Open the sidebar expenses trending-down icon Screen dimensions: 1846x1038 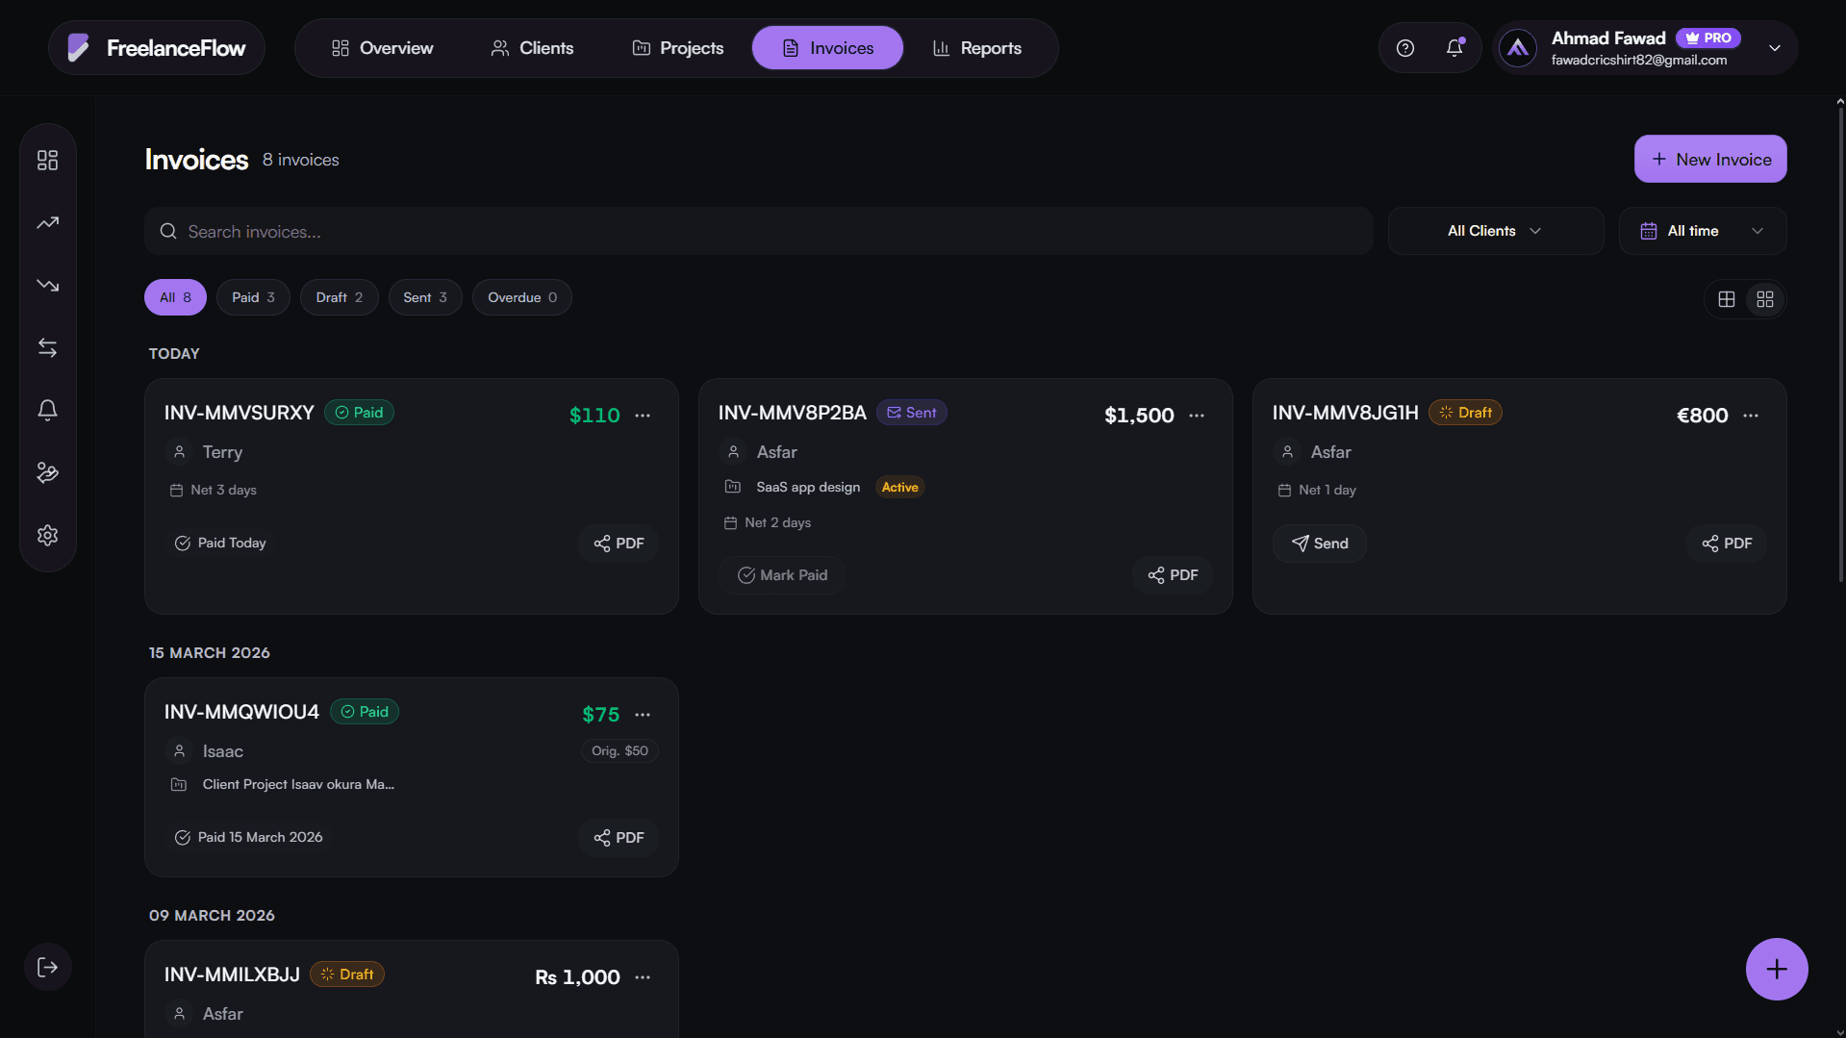47,286
